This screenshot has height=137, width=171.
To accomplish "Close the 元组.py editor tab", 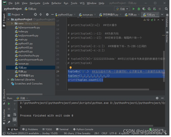I will pyautogui.click(x=157, y=14).
